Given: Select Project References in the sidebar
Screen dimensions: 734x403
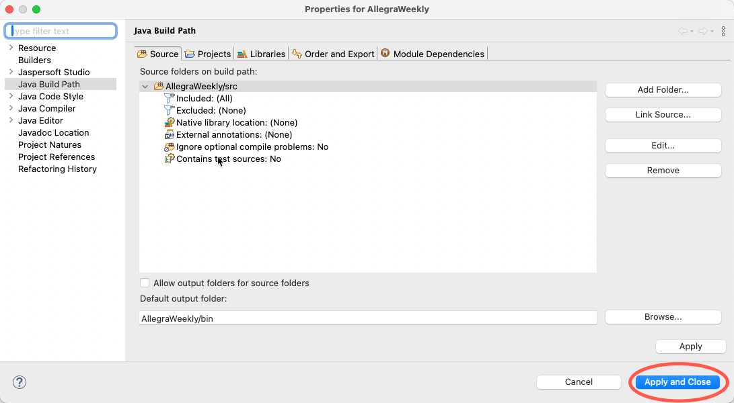Looking at the screenshot, I should coord(57,156).
